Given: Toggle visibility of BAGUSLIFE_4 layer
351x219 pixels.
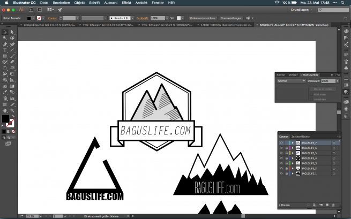Looking at the screenshot, I should tap(281, 158).
